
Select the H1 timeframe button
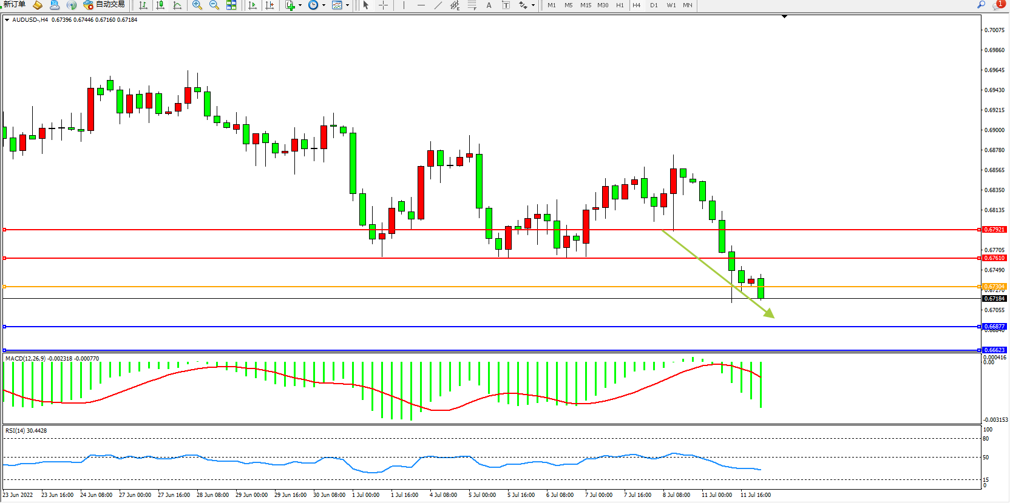620,5
